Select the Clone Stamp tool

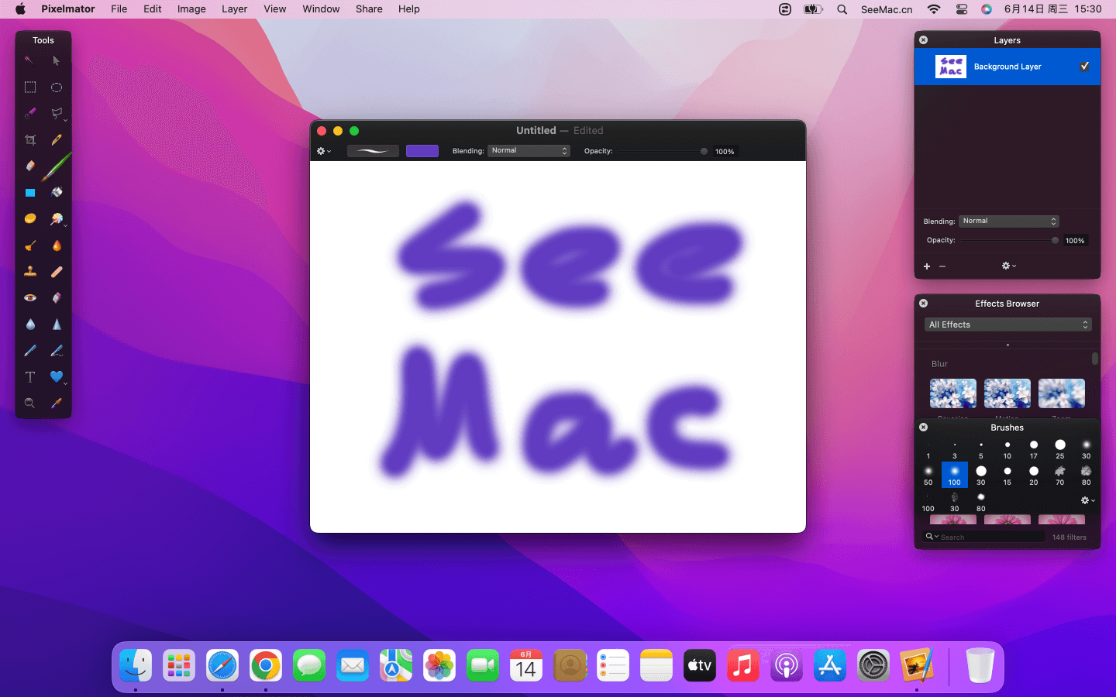pyautogui.click(x=30, y=271)
